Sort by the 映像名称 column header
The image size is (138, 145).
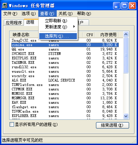click(x=24, y=35)
